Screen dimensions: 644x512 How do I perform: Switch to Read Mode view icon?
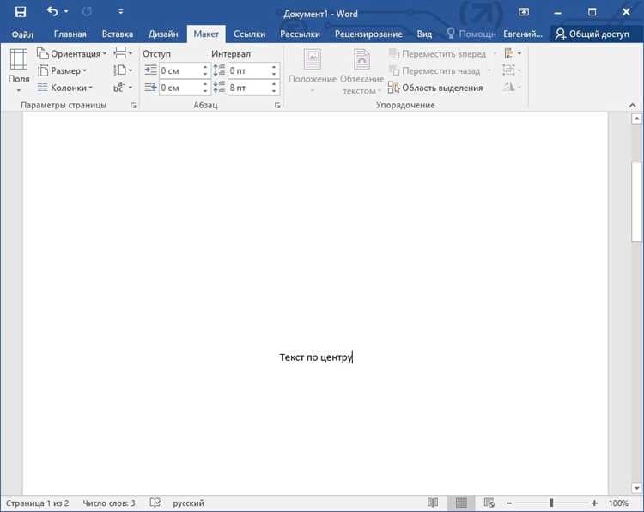[433, 503]
